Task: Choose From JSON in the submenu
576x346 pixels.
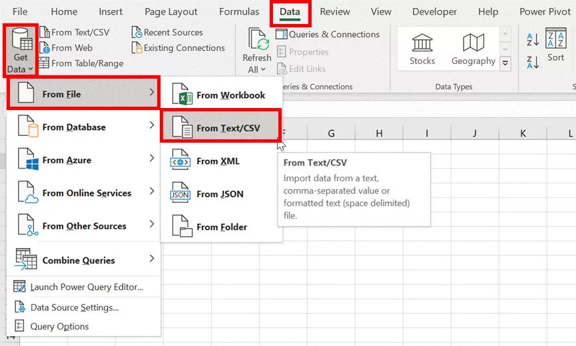Action: point(222,194)
